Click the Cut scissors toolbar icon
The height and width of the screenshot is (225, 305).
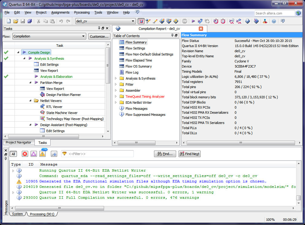coord(38,21)
